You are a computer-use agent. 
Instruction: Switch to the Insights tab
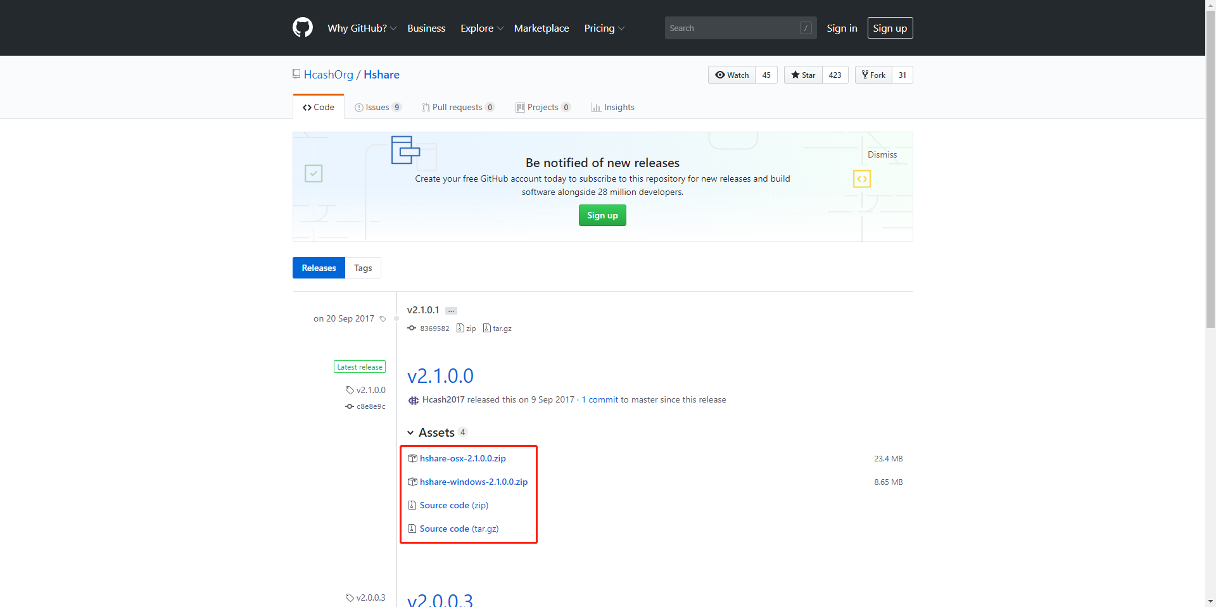(612, 107)
